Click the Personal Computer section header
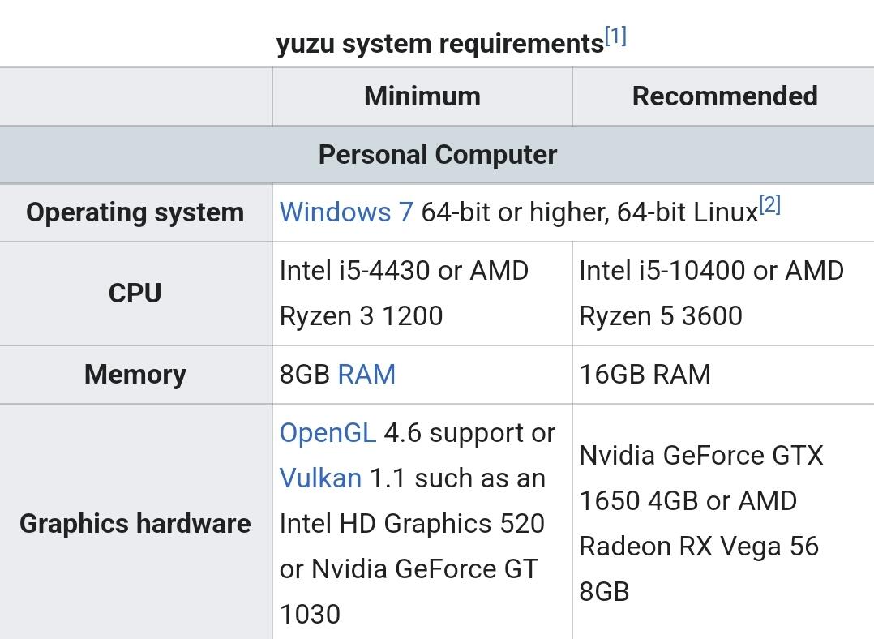874x639 pixels. coord(437,155)
